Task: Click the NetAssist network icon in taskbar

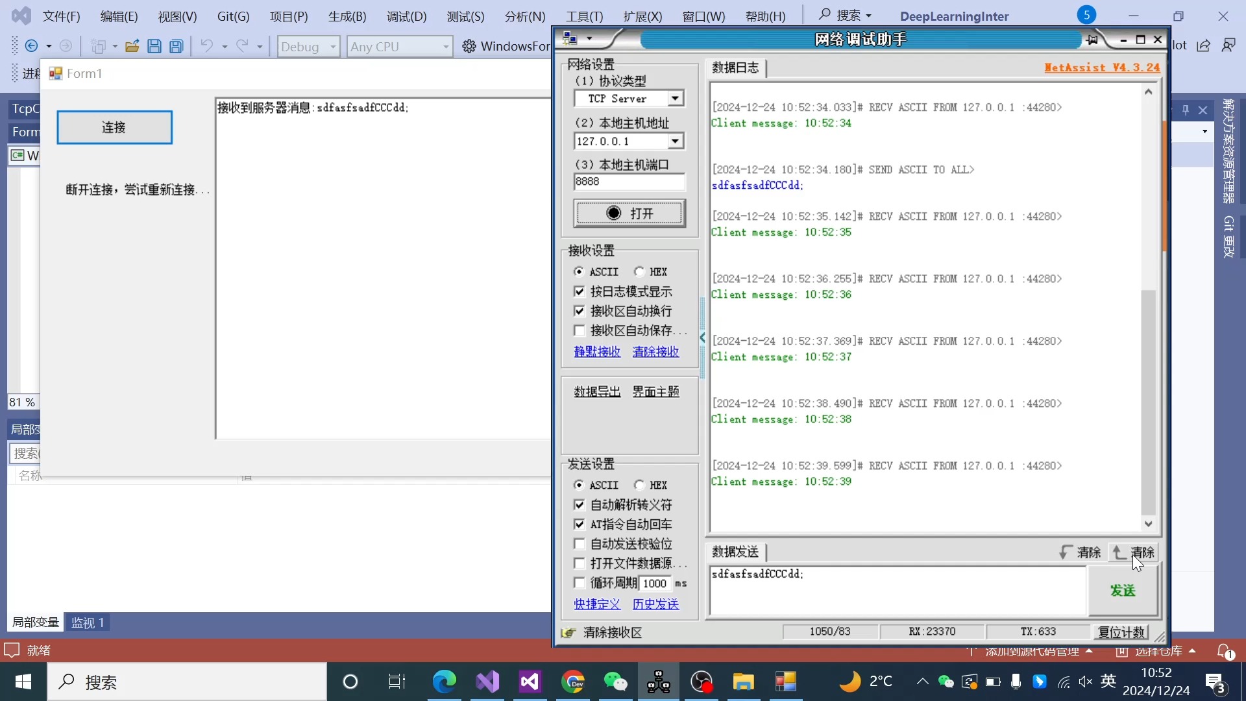Action: coord(659,682)
